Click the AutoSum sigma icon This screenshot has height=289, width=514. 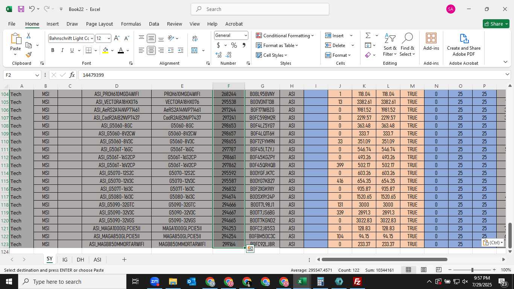click(x=368, y=35)
